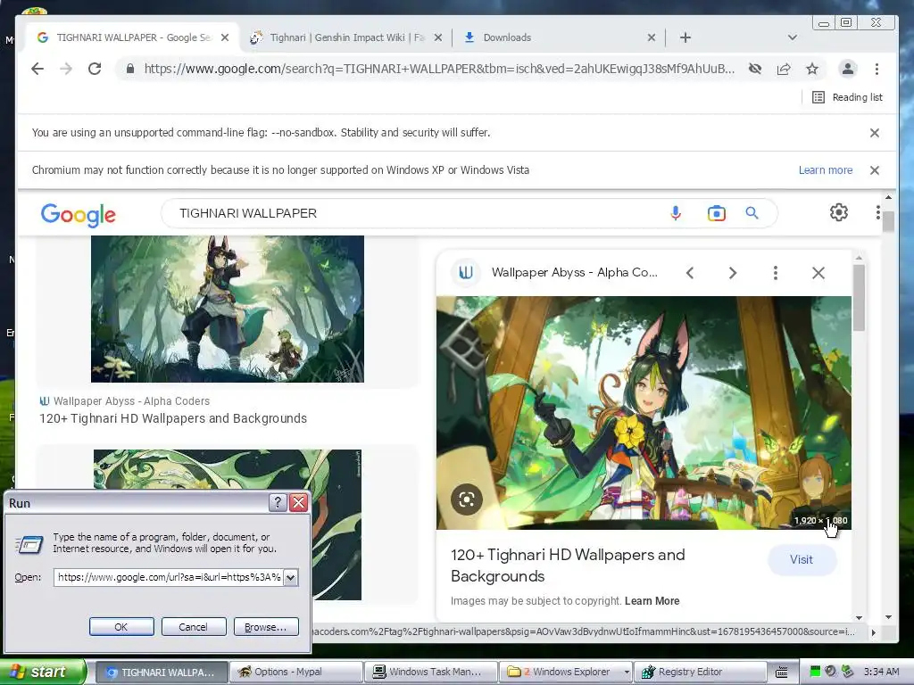Switch to Options - Mypal taskbar item
This screenshot has height=685, width=914.
[x=295, y=672]
